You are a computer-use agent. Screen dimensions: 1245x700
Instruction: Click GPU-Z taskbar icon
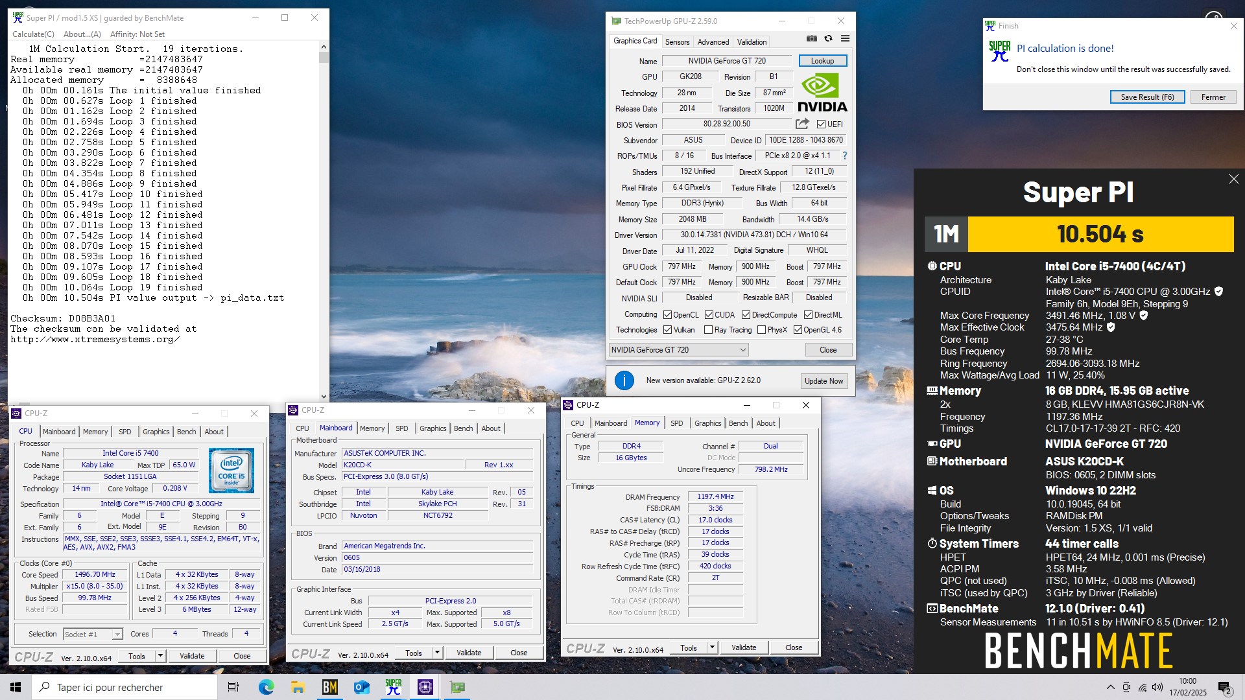click(458, 687)
